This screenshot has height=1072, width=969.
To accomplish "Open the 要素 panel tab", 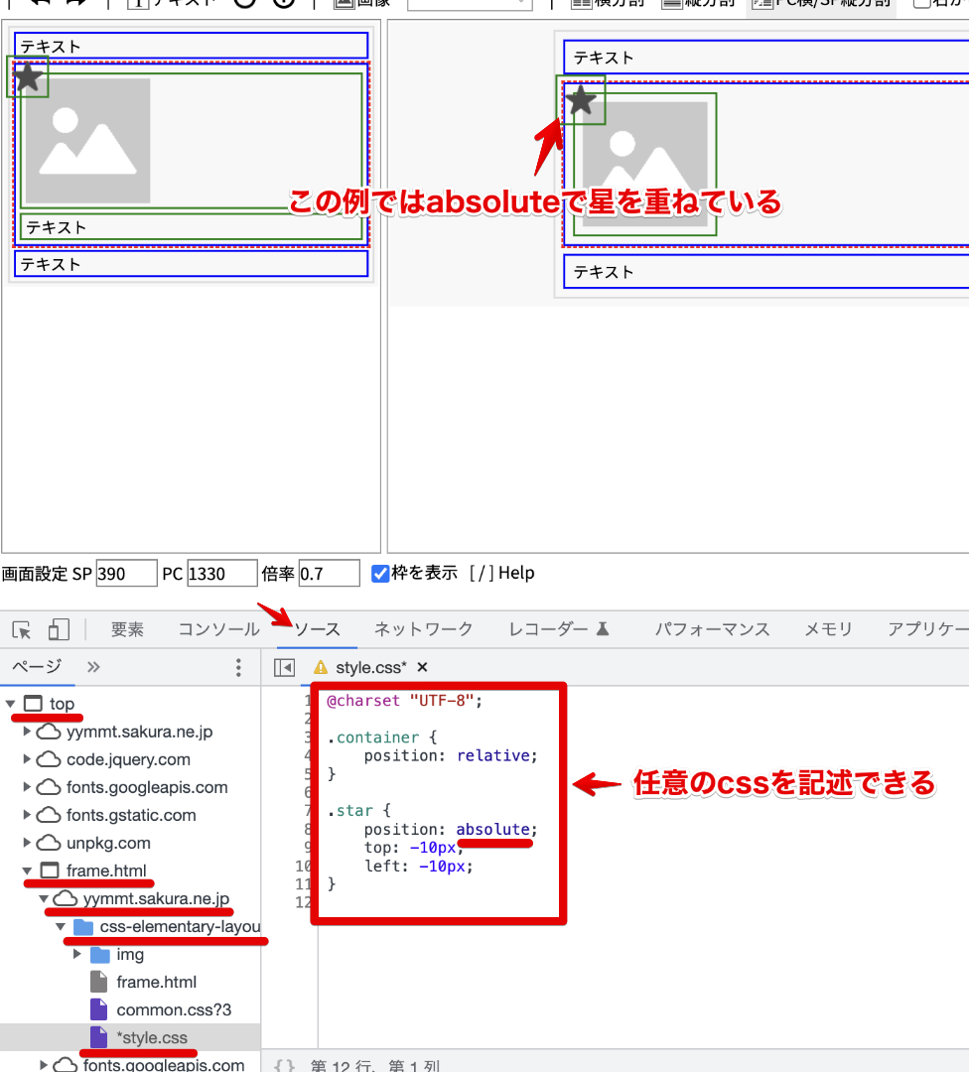I will pyautogui.click(x=127, y=629).
